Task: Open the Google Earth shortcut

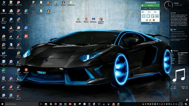Action: tap(4, 96)
